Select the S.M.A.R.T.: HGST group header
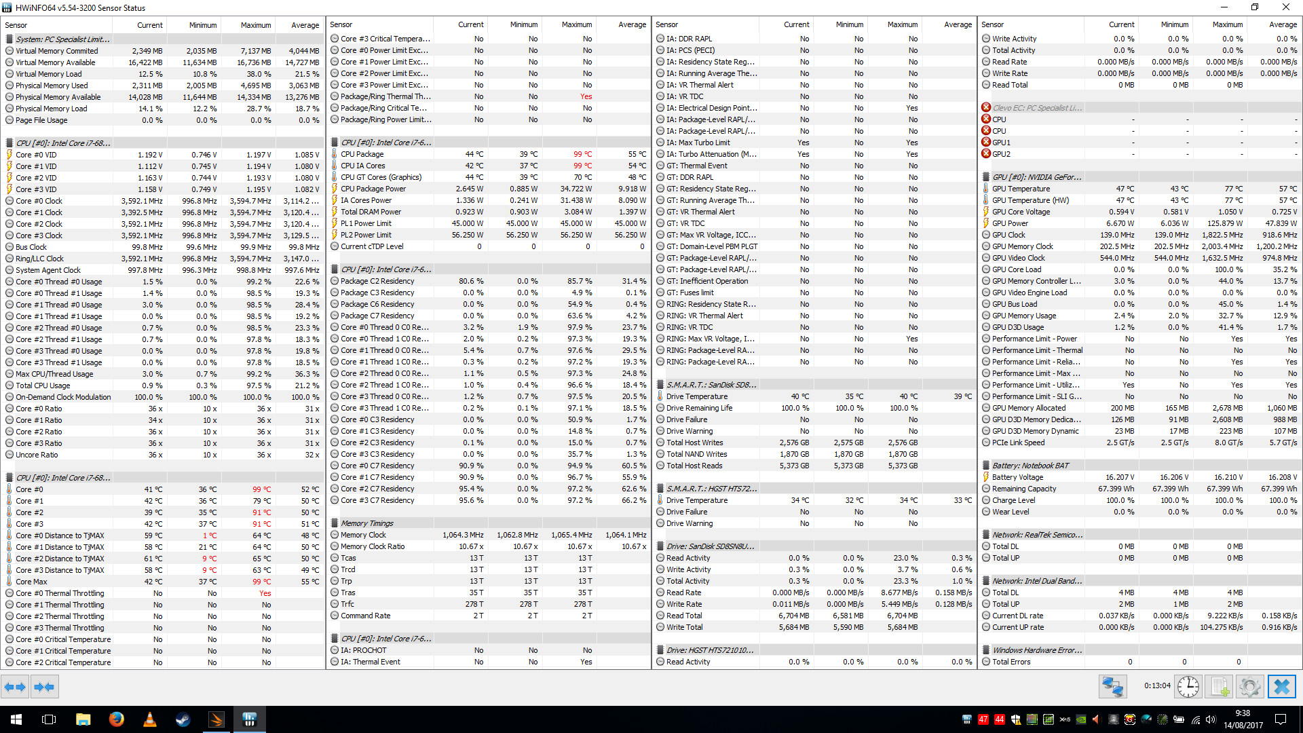This screenshot has width=1303, height=733. [x=814, y=489]
